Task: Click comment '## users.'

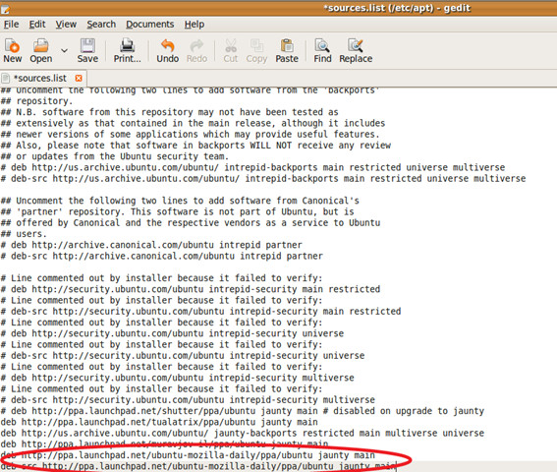Action: 24,234
